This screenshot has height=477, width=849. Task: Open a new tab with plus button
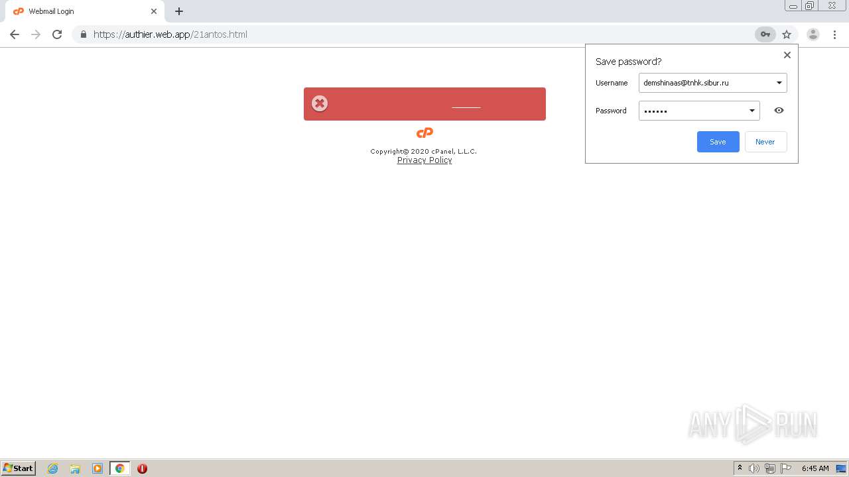(x=179, y=11)
